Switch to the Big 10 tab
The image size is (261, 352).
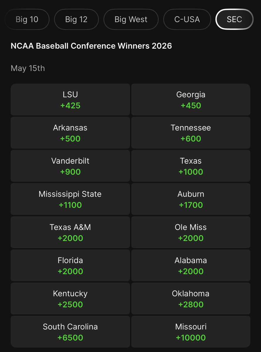click(27, 19)
